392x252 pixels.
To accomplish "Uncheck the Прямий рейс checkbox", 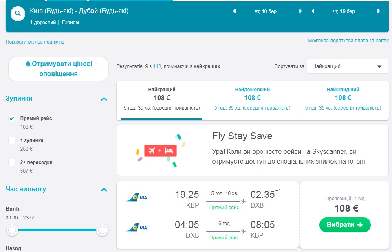I will tap(12, 118).
